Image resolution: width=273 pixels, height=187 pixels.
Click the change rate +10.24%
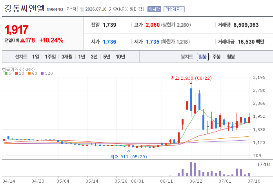coord(51,40)
